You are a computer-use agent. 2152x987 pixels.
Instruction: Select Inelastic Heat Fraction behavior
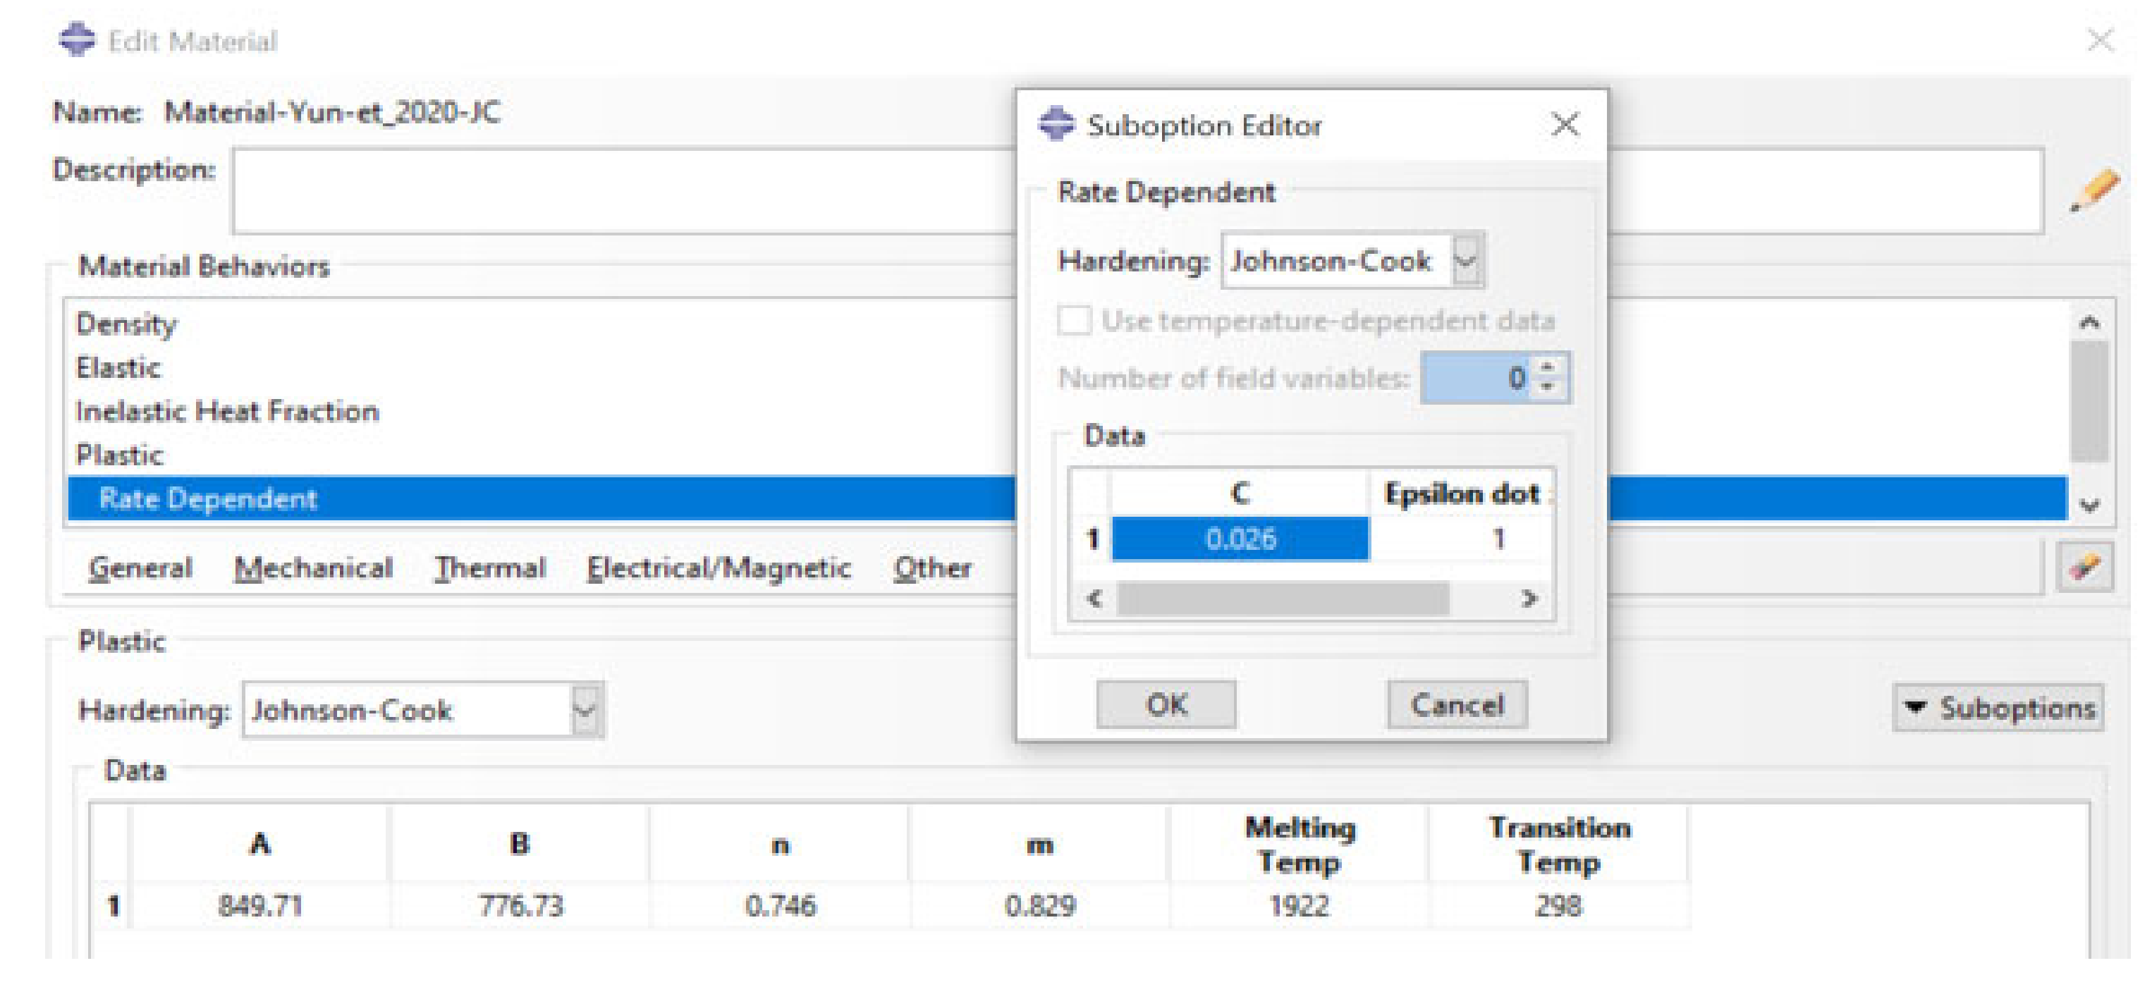(x=227, y=412)
